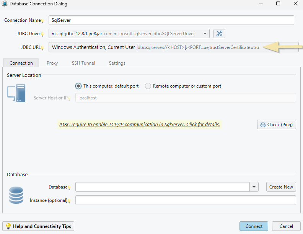Open JDBC driver manager wrench icon
The height and width of the screenshot is (234, 303).
tap(219, 34)
